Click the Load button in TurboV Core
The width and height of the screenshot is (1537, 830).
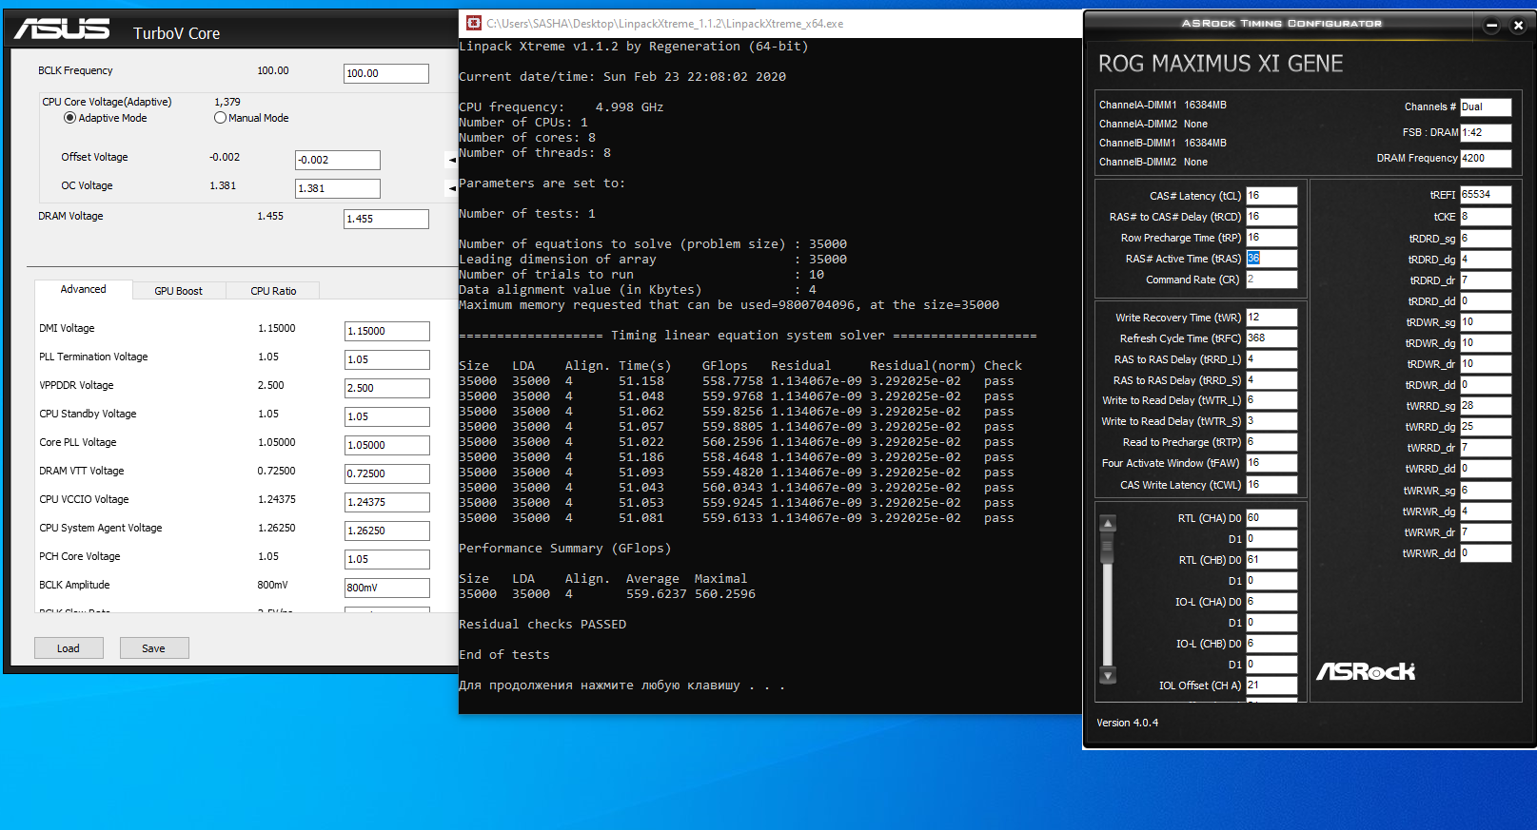69,648
